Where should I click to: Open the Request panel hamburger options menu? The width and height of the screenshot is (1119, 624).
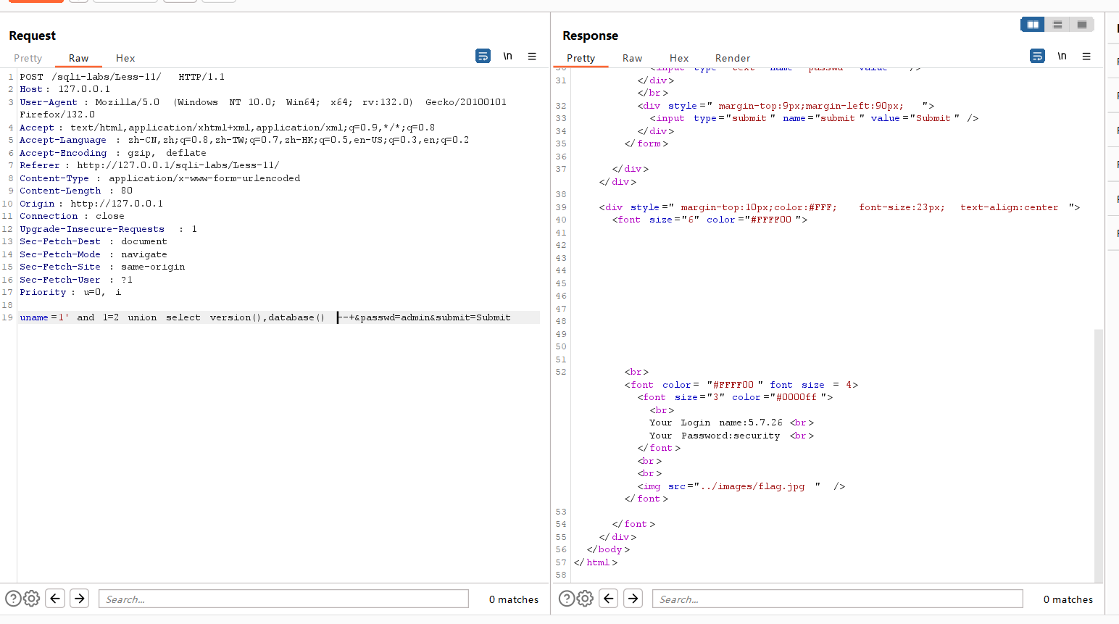(532, 56)
